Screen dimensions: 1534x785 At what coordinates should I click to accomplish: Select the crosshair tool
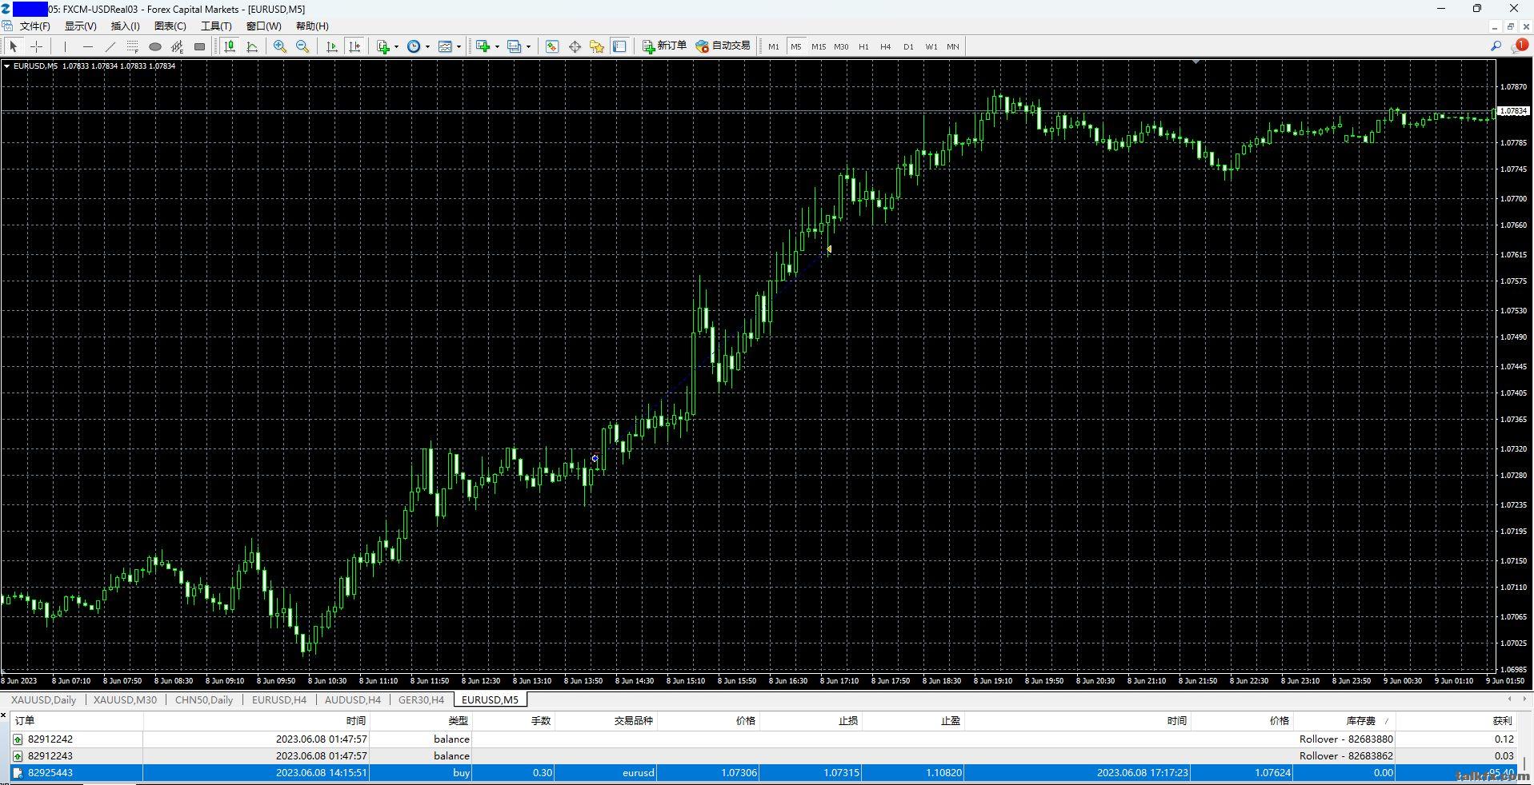pos(36,46)
